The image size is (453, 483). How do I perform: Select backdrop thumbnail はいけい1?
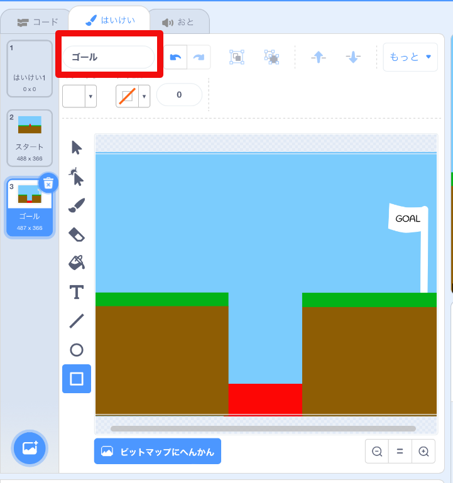point(30,68)
